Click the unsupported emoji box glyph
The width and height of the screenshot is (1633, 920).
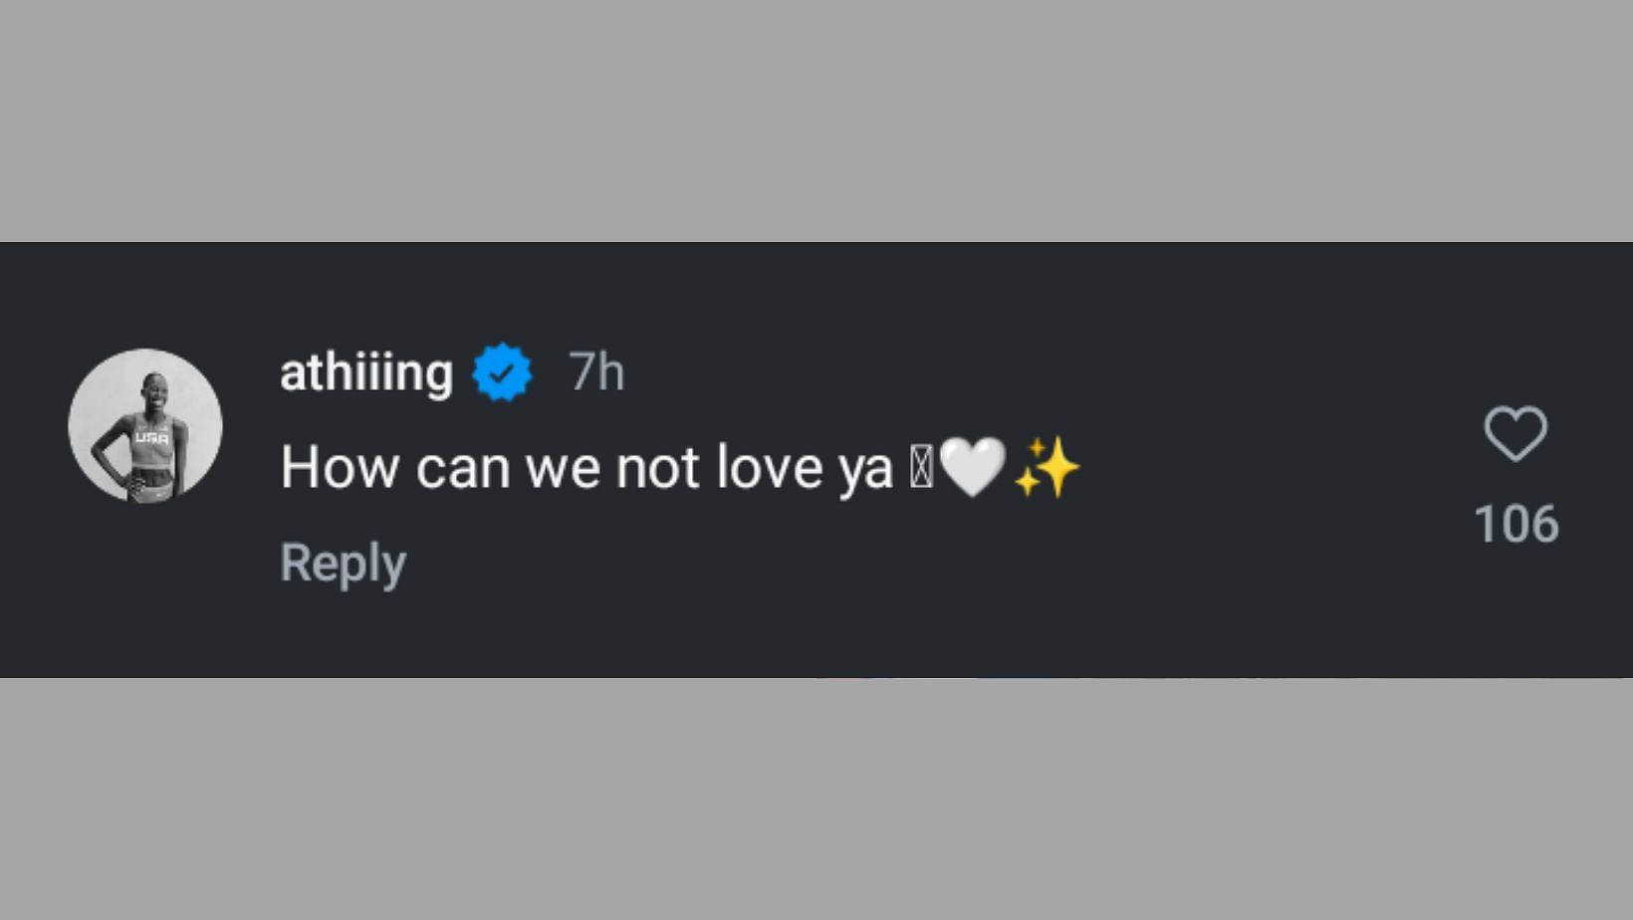tap(921, 468)
